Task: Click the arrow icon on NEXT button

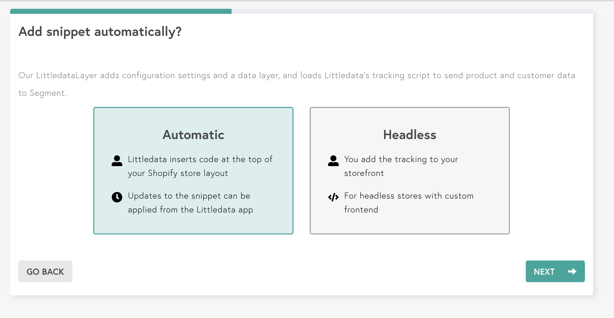Action: pyautogui.click(x=572, y=271)
